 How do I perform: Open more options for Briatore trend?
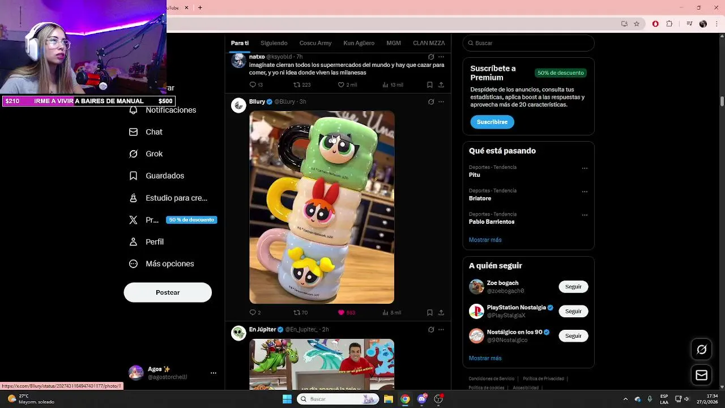click(585, 192)
